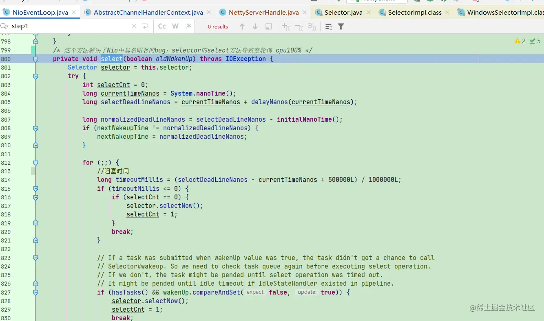Click line number 806 in gutter
The image size is (544, 321).
6,111
